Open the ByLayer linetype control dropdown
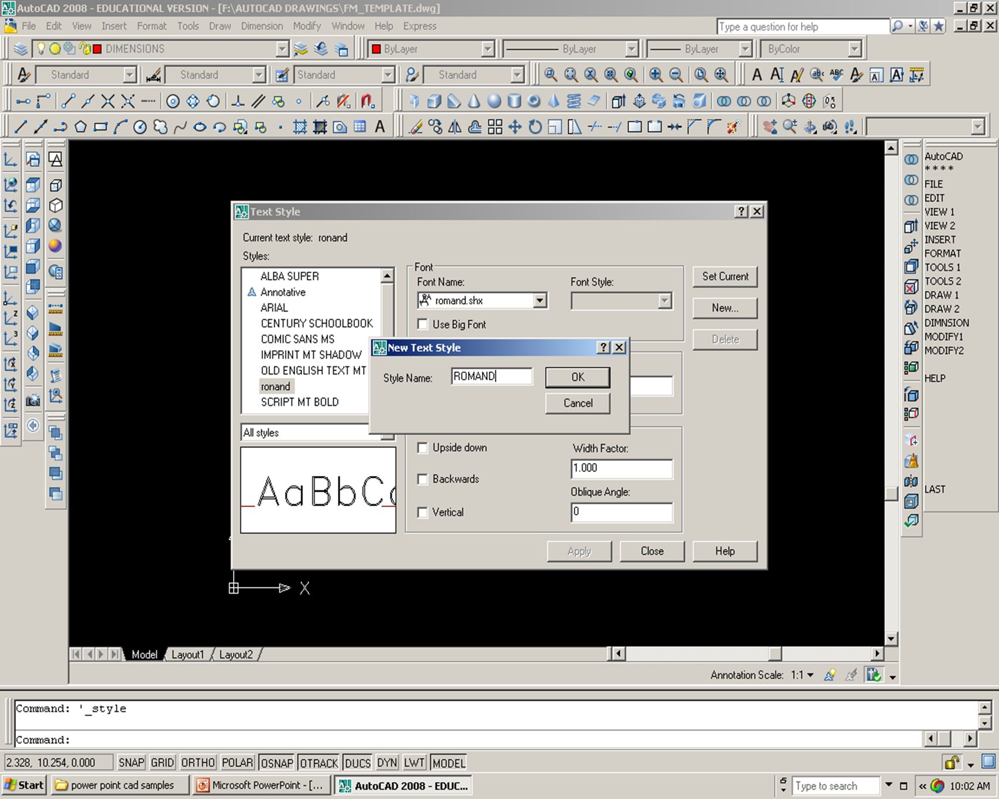 [631, 49]
